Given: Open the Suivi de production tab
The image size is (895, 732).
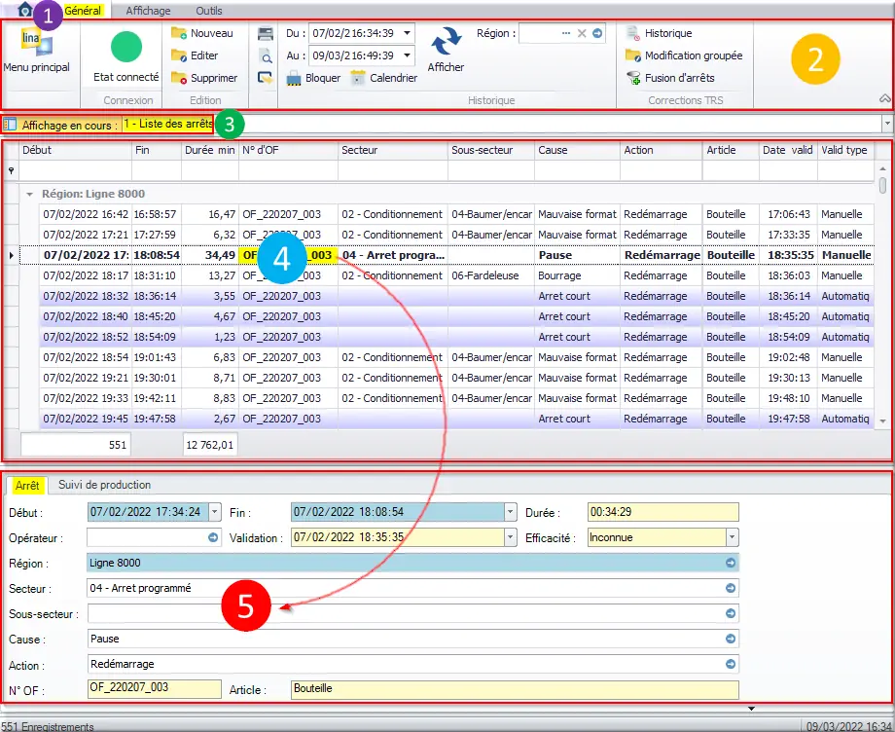Looking at the screenshot, I should [104, 485].
